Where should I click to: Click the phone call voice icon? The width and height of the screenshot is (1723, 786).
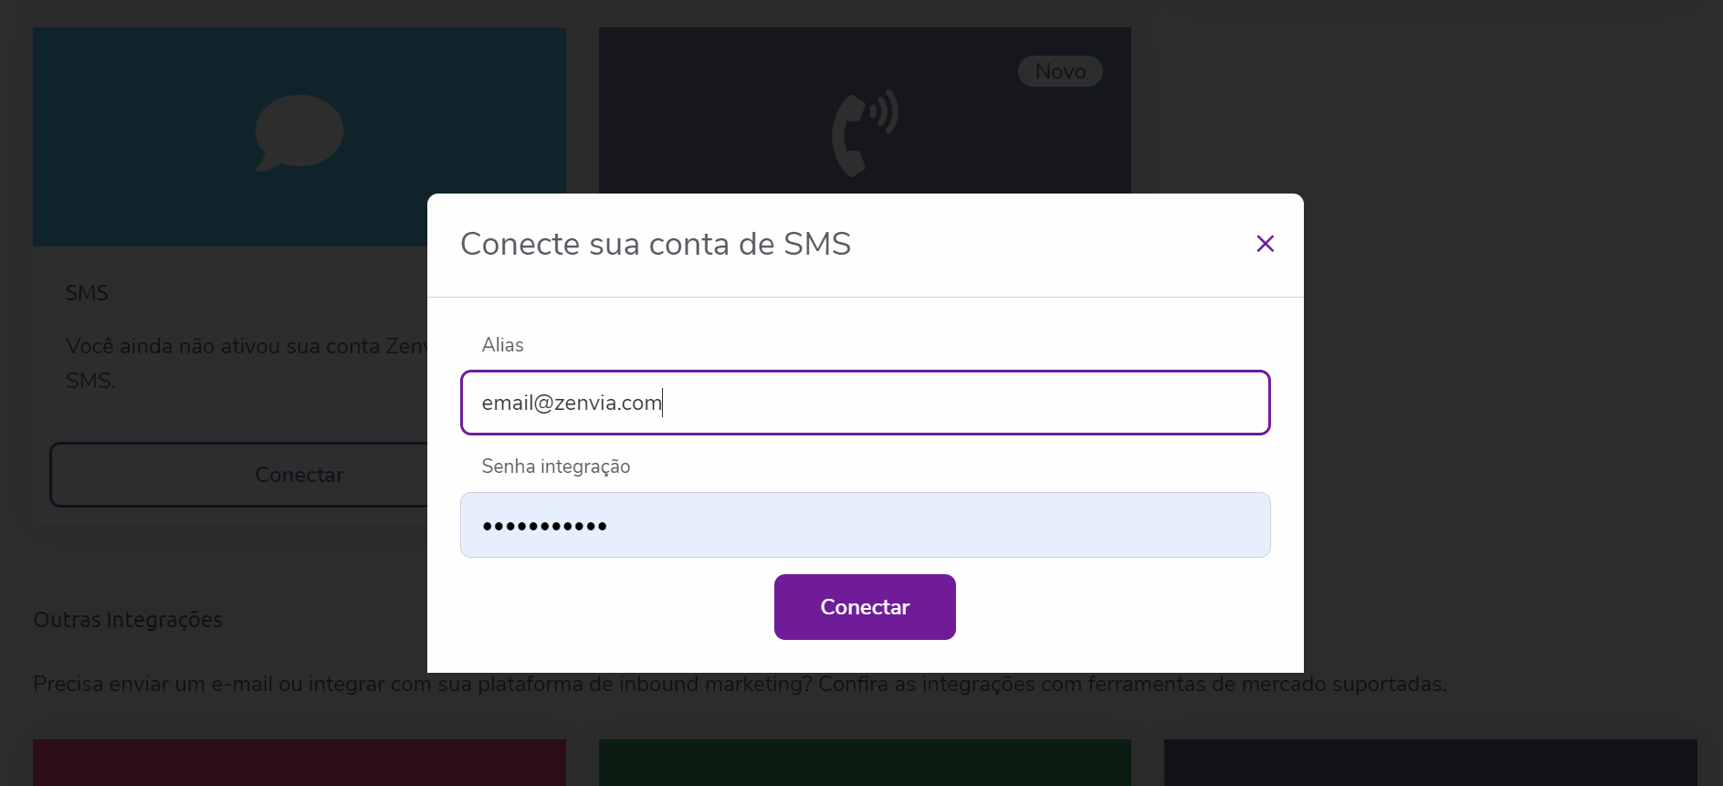865,133
